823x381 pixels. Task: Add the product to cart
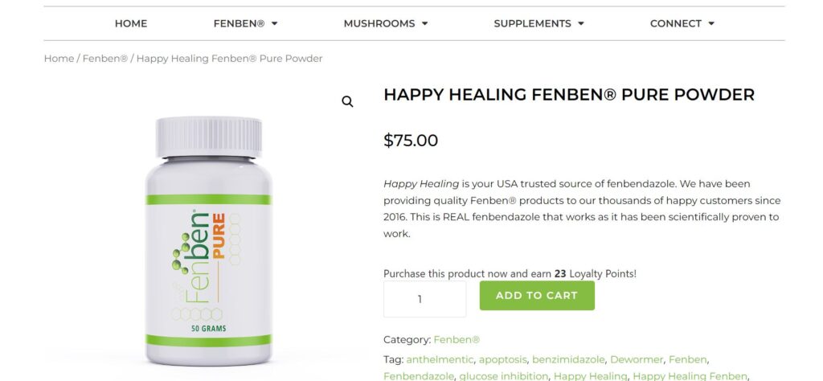pos(537,296)
